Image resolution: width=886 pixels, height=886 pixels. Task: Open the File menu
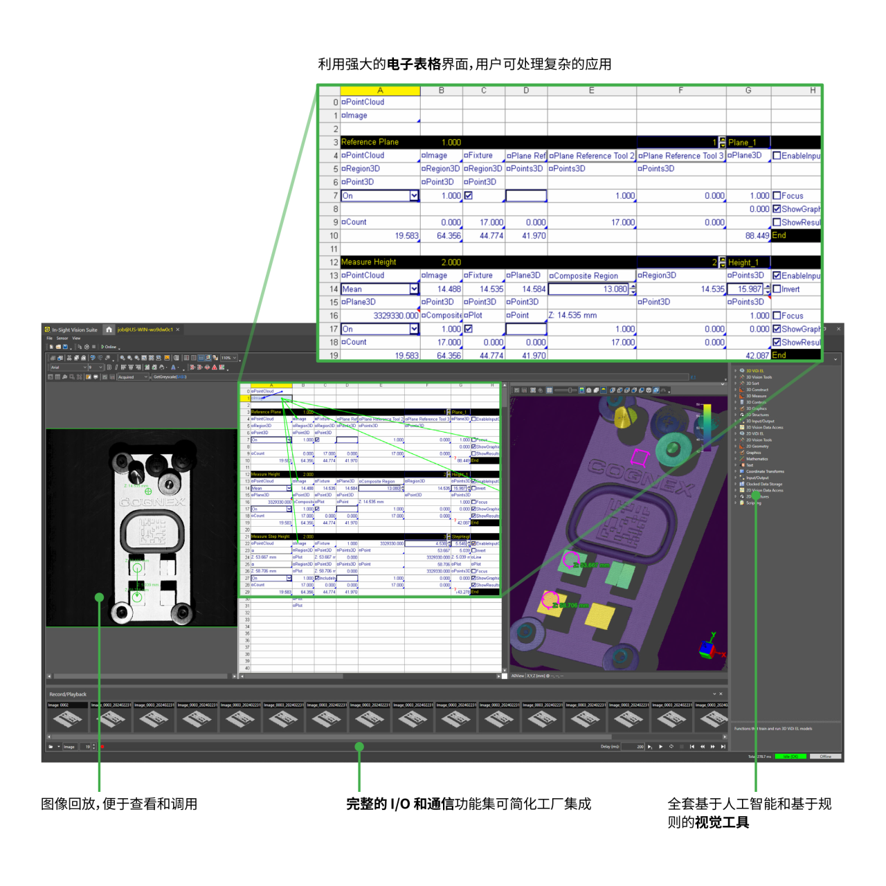point(49,338)
